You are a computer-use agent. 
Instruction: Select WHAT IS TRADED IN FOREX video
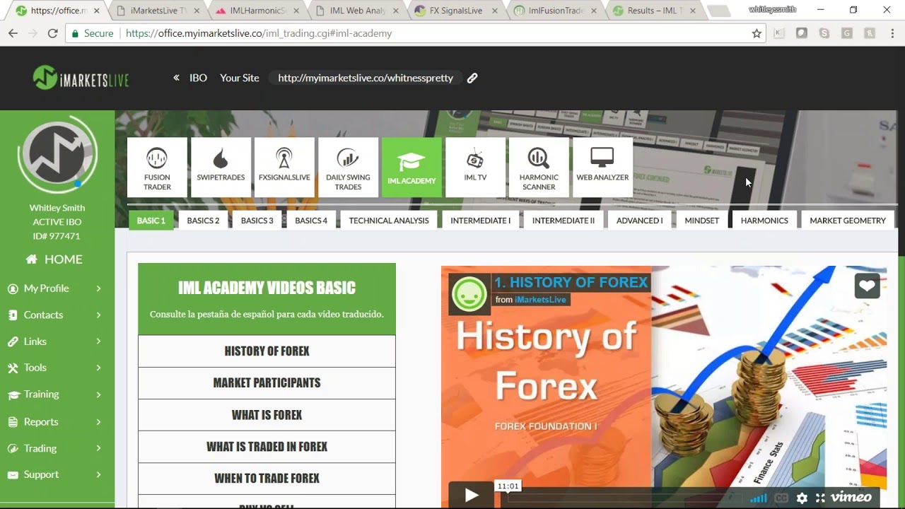click(x=267, y=447)
